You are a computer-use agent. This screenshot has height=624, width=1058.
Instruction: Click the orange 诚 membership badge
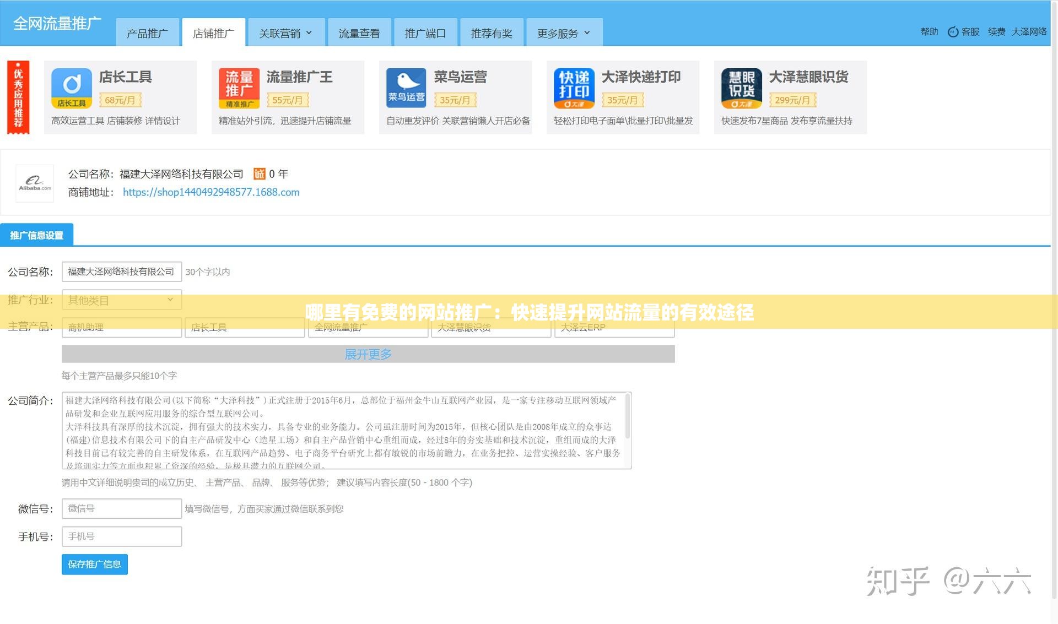(260, 174)
